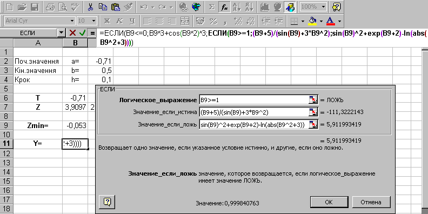Collapse dialog via Логическое_выражение range button
The height and width of the screenshot is (214, 428).
[x=313, y=100]
